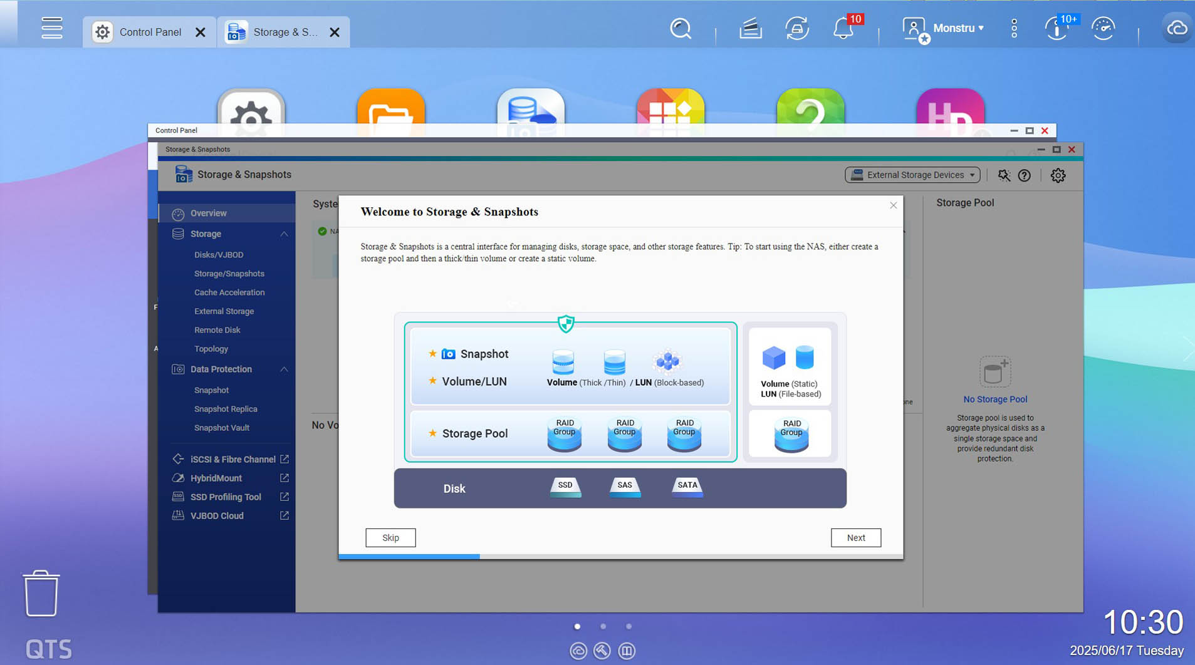
Task: Open VJBOD Cloud in the sidebar
Action: tap(217, 516)
